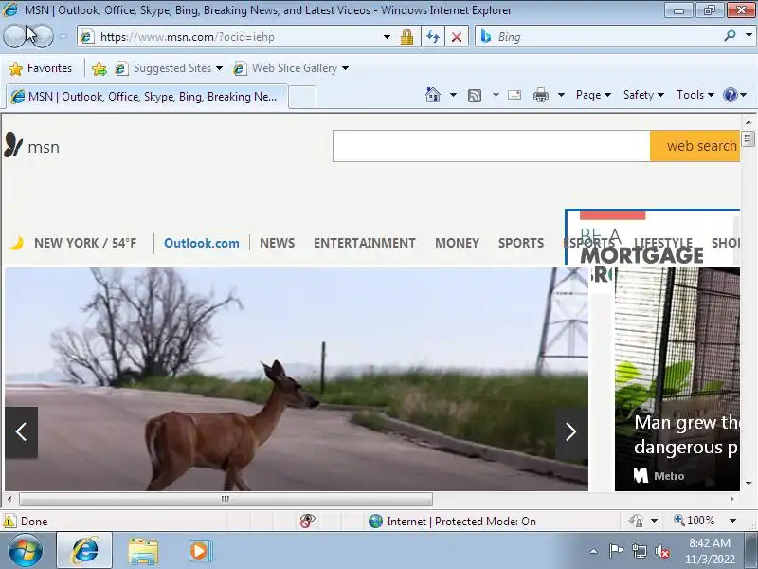Viewport: 758px width, 569px height.
Task: Expand the address bar URL dropdown
Action: click(x=387, y=37)
